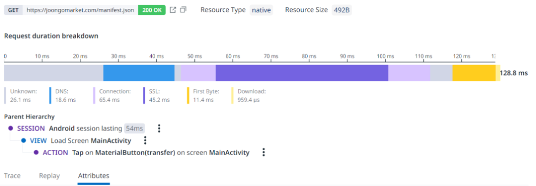Open the VIEW Load Screen MainActivity entry

point(76,141)
